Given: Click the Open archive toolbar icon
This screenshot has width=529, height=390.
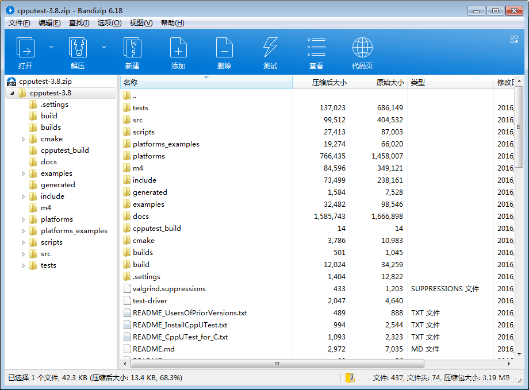Looking at the screenshot, I should [x=26, y=48].
